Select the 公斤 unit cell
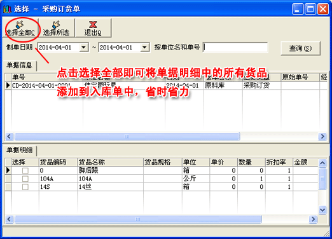Image resolution: width=332 pixels, height=239 pixels. click(196, 179)
